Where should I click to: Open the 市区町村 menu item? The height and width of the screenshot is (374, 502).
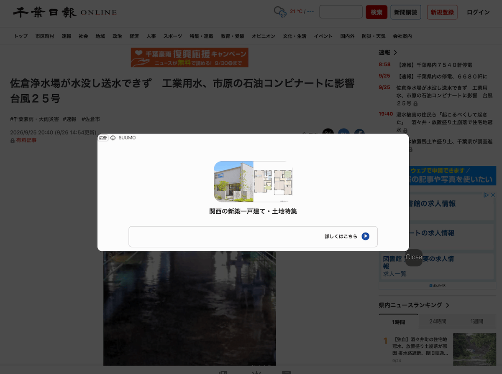pos(45,36)
